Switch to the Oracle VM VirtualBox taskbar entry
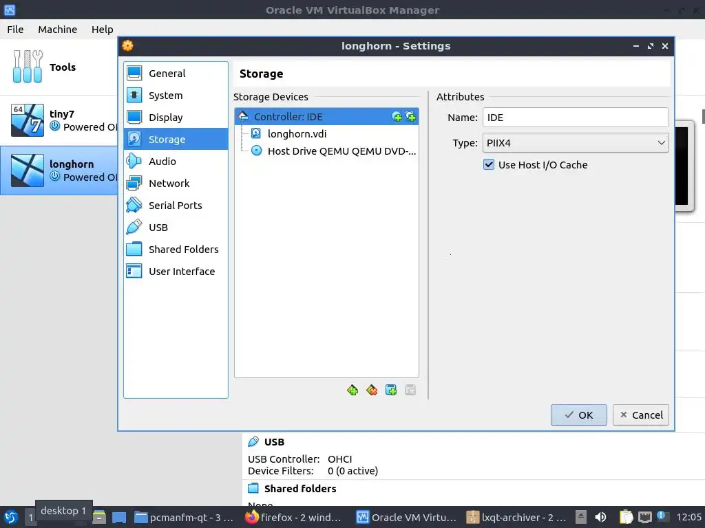705x528 pixels. (x=406, y=517)
